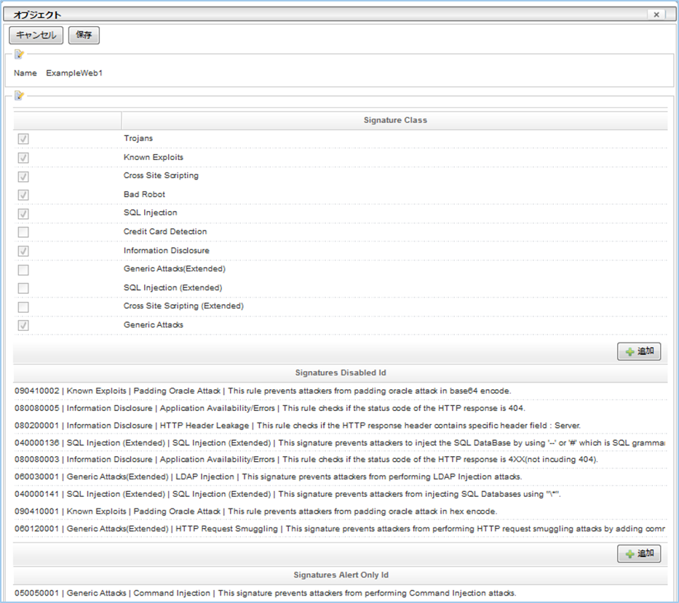Select disabled signature 090410002 Padding Oracle row
This screenshot has width=679, height=603.
(262, 391)
